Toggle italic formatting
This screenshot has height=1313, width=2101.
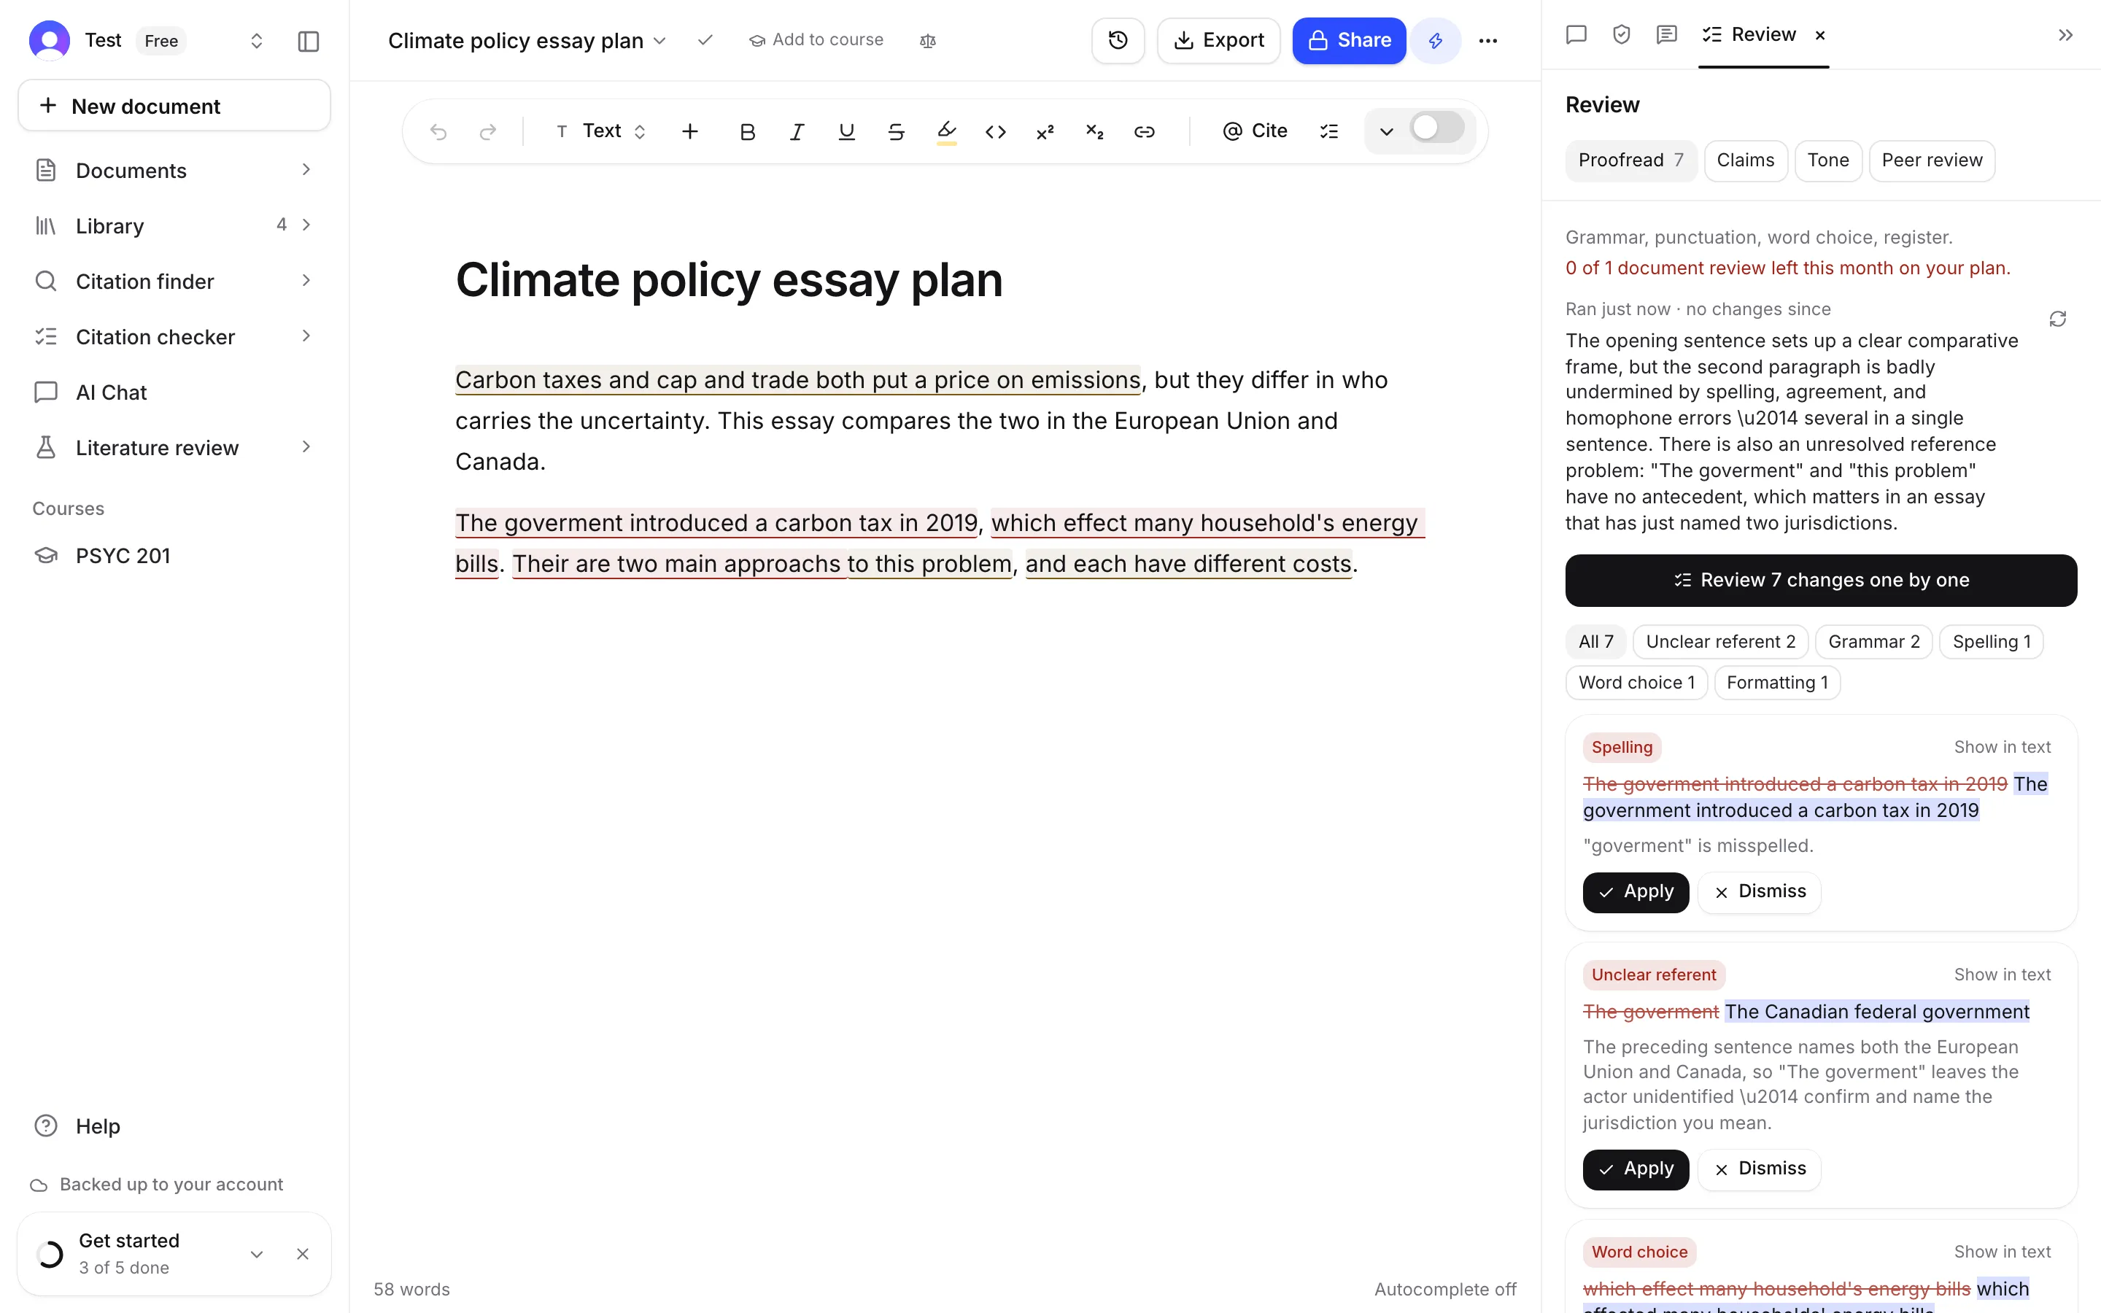pos(796,131)
